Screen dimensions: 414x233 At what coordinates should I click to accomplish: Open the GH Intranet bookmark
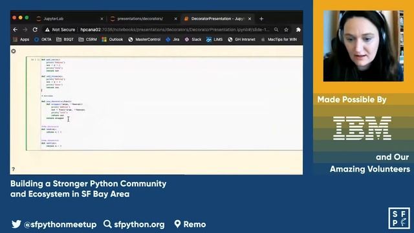241,39
